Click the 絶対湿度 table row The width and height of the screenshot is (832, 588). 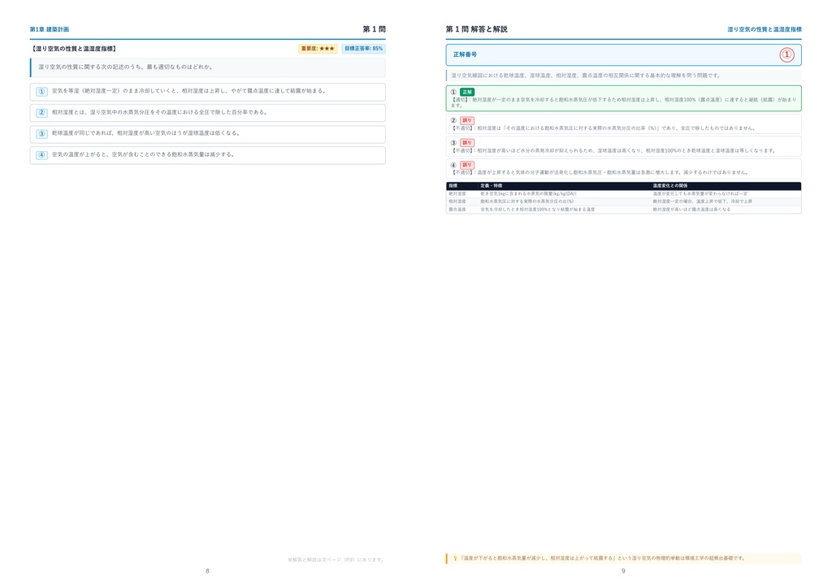point(623,193)
